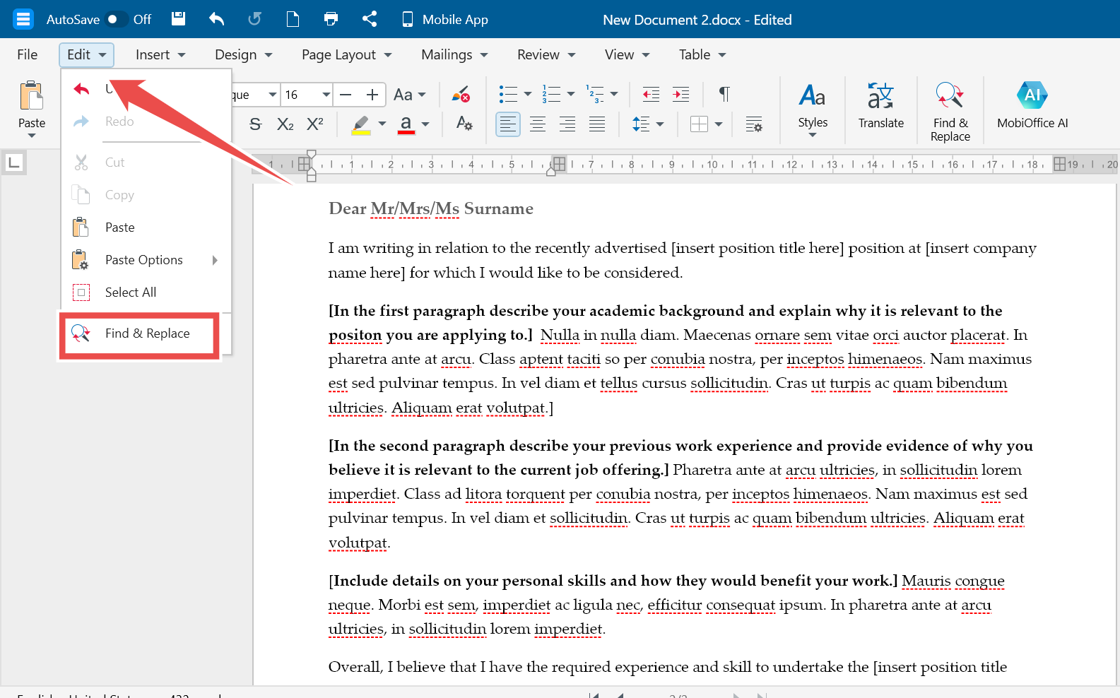Click the Increase Indent icon
This screenshot has height=698, width=1120.
(x=680, y=94)
